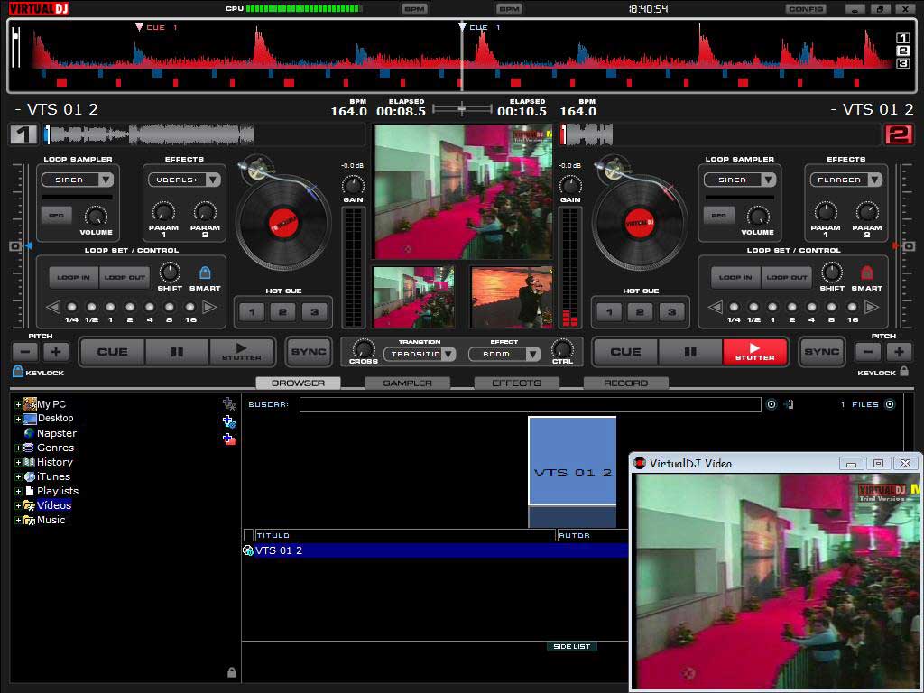
Task: Open the Record tab
Action: click(x=625, y=383)
